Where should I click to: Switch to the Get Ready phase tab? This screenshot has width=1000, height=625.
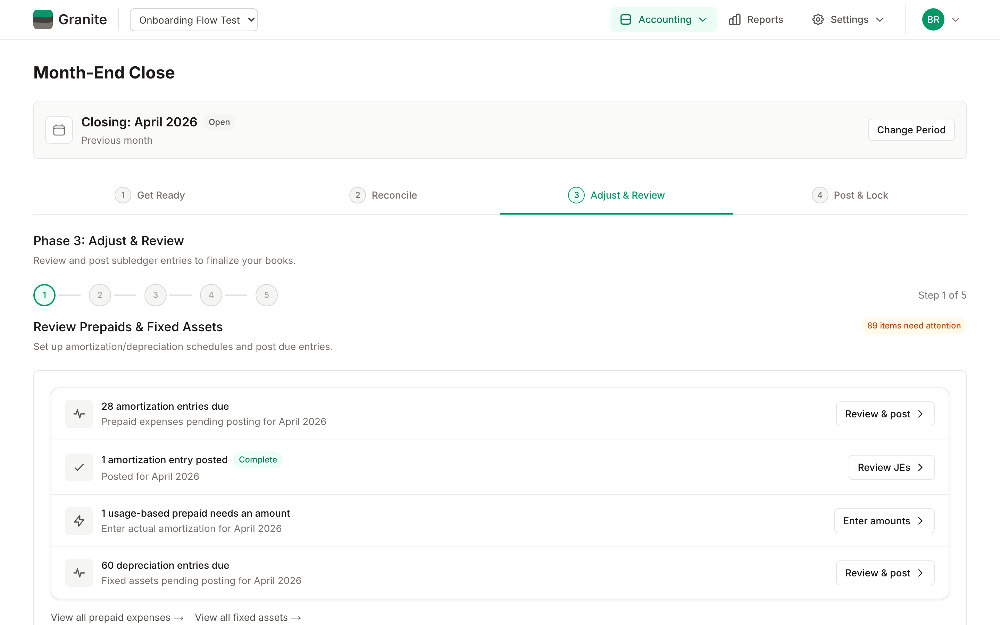coord(150,195)
